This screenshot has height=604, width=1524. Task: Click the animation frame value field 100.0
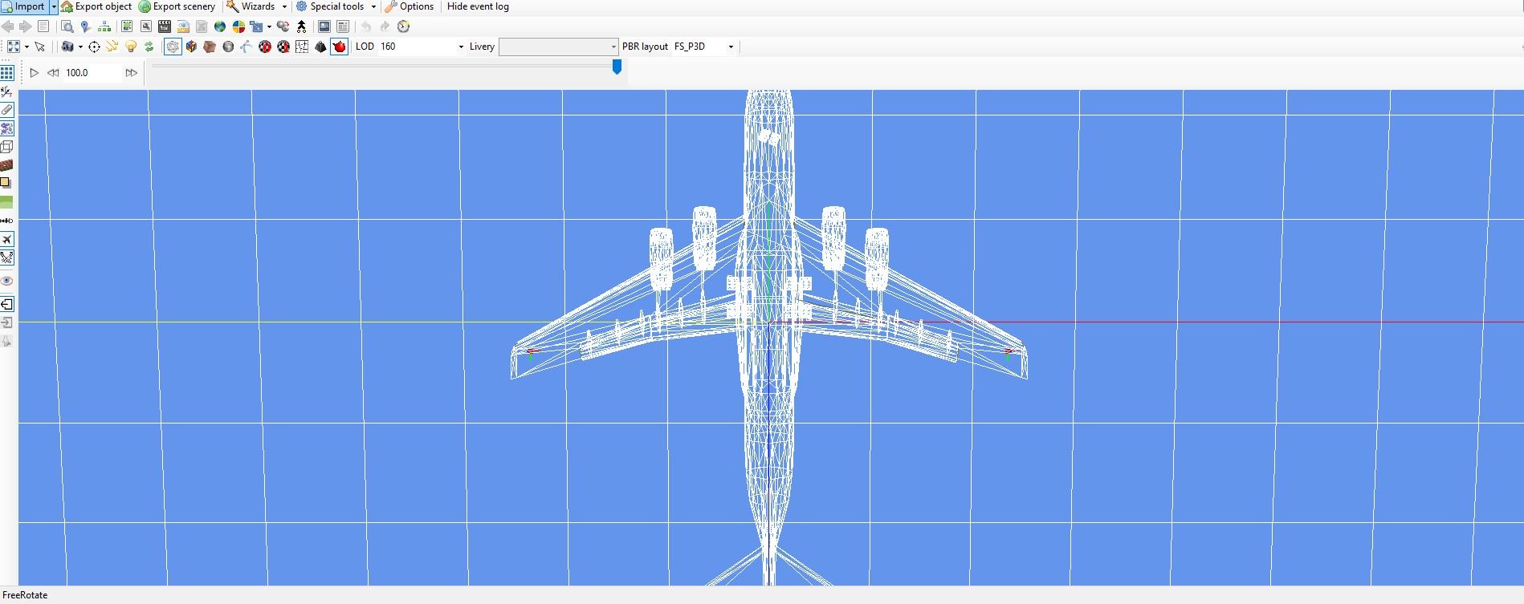tap(92, 72)
